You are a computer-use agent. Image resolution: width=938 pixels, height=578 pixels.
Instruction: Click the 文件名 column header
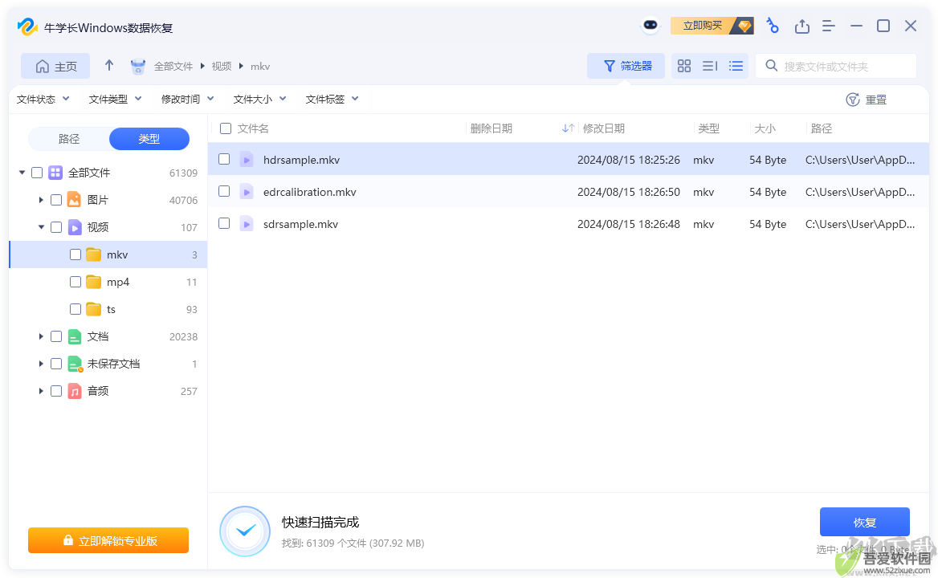[253, 128]
